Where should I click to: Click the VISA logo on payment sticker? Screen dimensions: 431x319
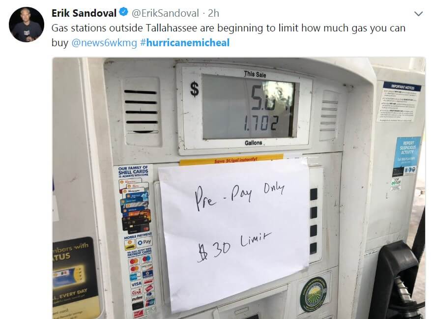click(x=136, y=284)
